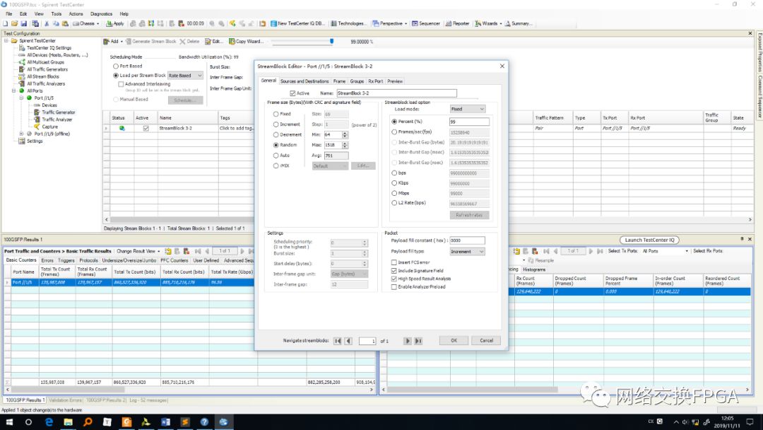
Task: Open the Diagnostics menu
Action: (x=101, y=13)
